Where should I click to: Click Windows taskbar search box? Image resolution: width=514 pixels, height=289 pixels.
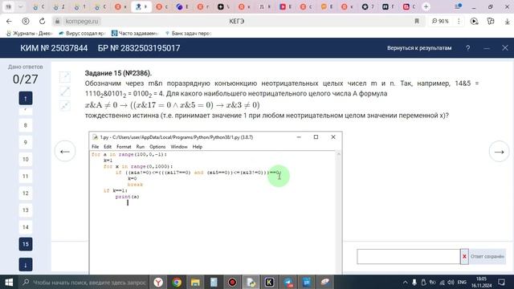[x=84, y=282]
